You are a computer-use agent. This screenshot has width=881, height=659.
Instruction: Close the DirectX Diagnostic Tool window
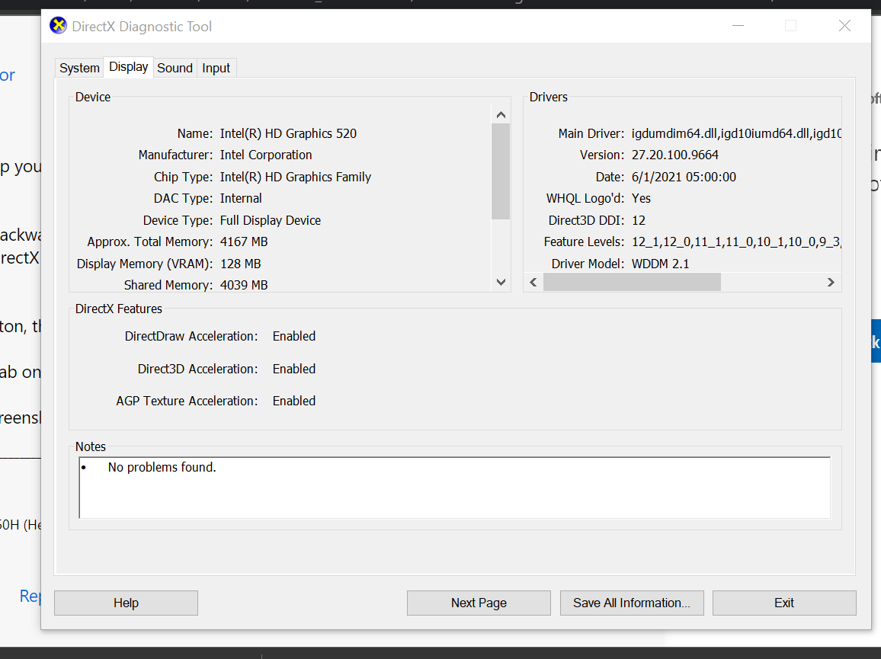844,26
